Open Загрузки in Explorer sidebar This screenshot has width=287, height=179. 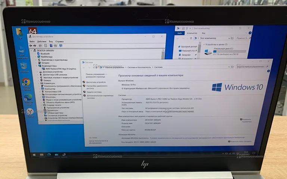coord(185,55)
